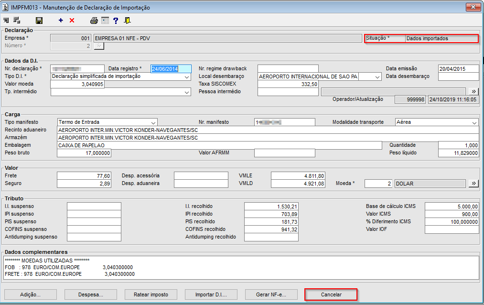Click the VMLD field
The width and height of the screenshot is (484, 305).
(x=298, y=184)
